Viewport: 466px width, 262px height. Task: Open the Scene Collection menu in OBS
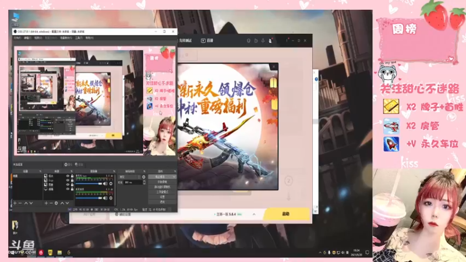[x=66, y=38]
